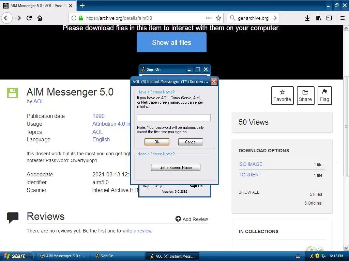Click the browser Forward arrow
The height and width of the screenshot is (261, 349).
[x=18, y=18]
